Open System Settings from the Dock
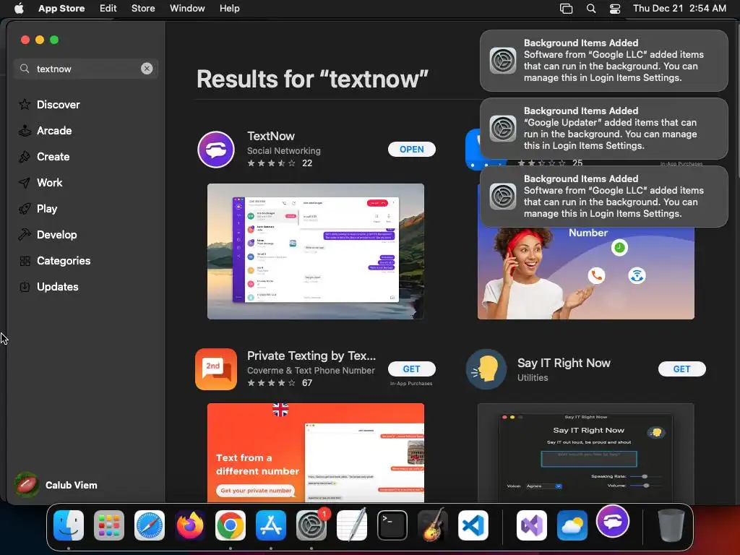The image size is (740, 555). [x=311, y=525]
